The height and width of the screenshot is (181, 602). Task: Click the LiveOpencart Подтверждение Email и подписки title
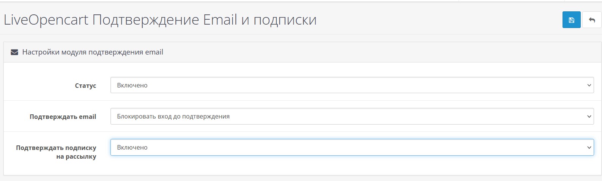tap(160, 20)
